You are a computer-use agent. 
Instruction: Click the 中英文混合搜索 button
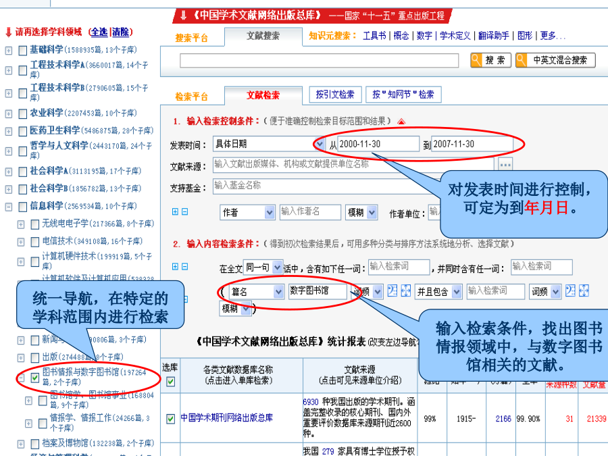555,61
